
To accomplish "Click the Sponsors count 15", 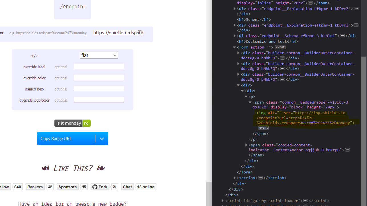I will (84, 187).
